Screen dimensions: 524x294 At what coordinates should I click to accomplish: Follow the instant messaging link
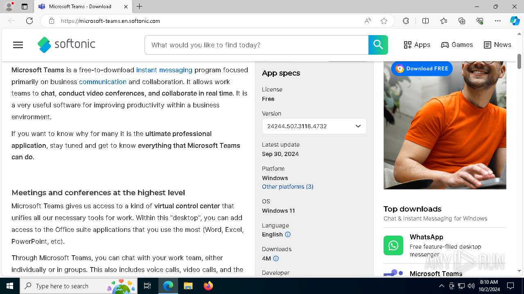click(x=164, y=70)
